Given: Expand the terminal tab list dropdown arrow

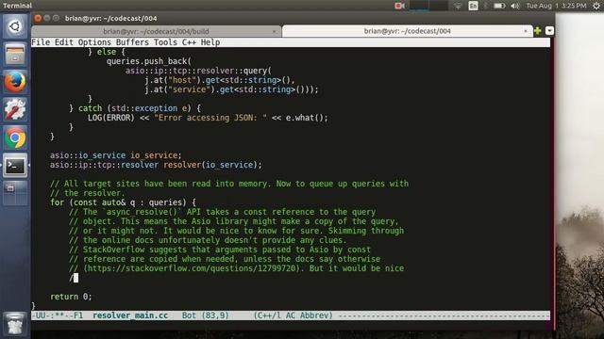Looking at the screenshot, I should [549, 31].
